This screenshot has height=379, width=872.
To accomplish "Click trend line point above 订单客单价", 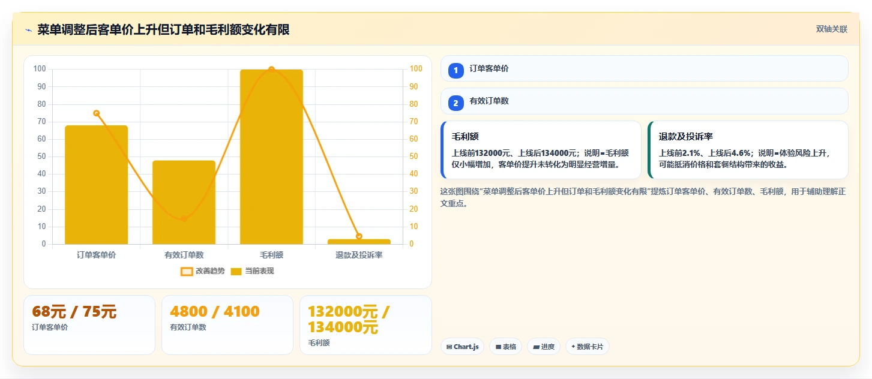I will click(96, 113).
